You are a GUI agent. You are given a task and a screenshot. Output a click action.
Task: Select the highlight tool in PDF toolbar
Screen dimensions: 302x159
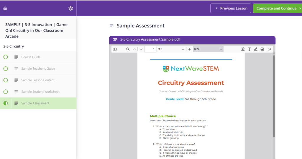243,49
